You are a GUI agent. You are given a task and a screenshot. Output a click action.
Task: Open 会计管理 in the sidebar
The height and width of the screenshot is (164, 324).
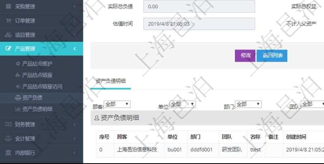41,138
